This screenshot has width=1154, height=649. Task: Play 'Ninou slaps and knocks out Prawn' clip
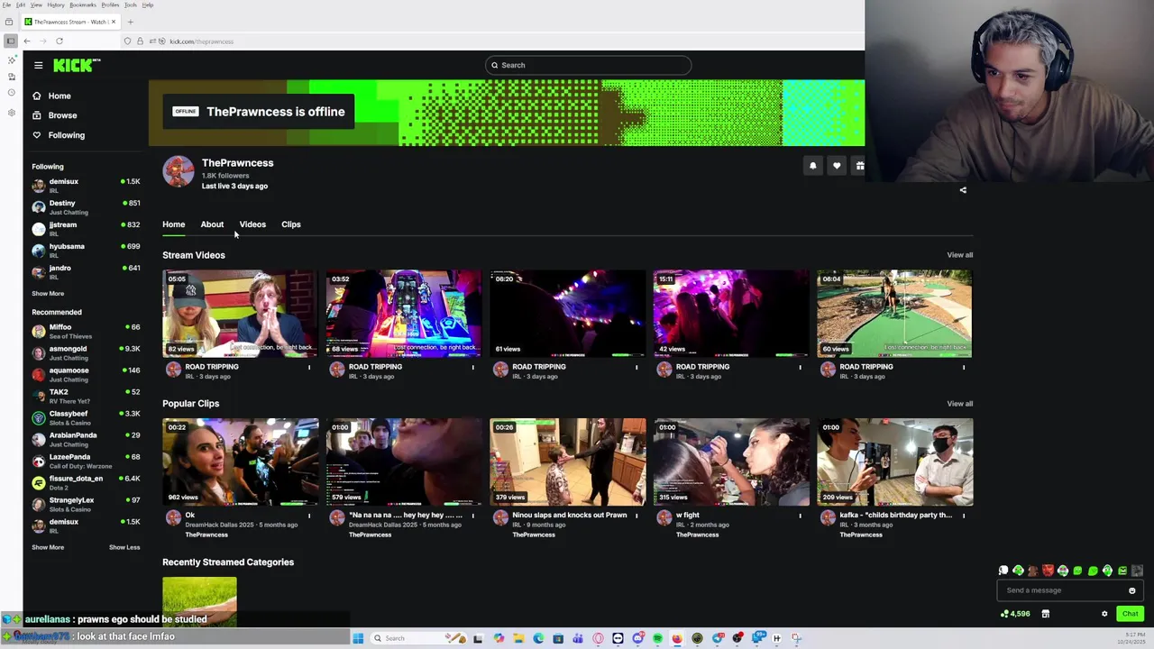(568, 462)
